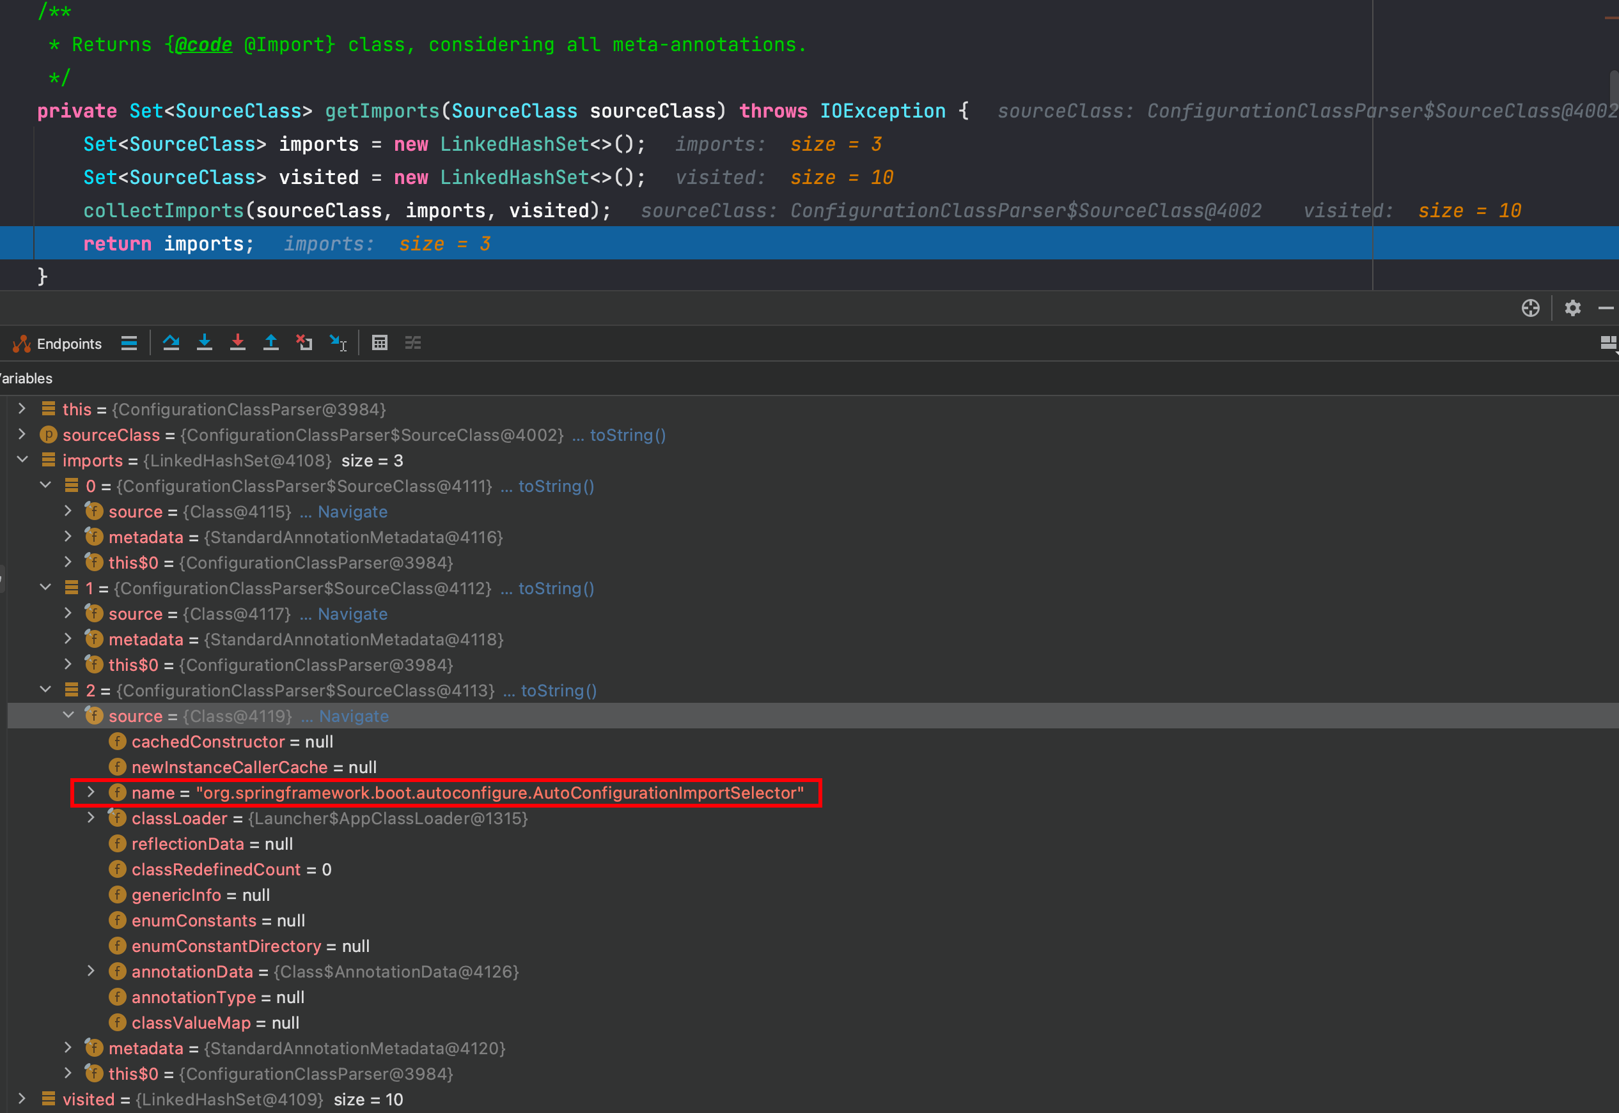This screenshot has width=1619, height=1113.
Task: Click Navigate link for Class@4117
Action: (352, 614)
